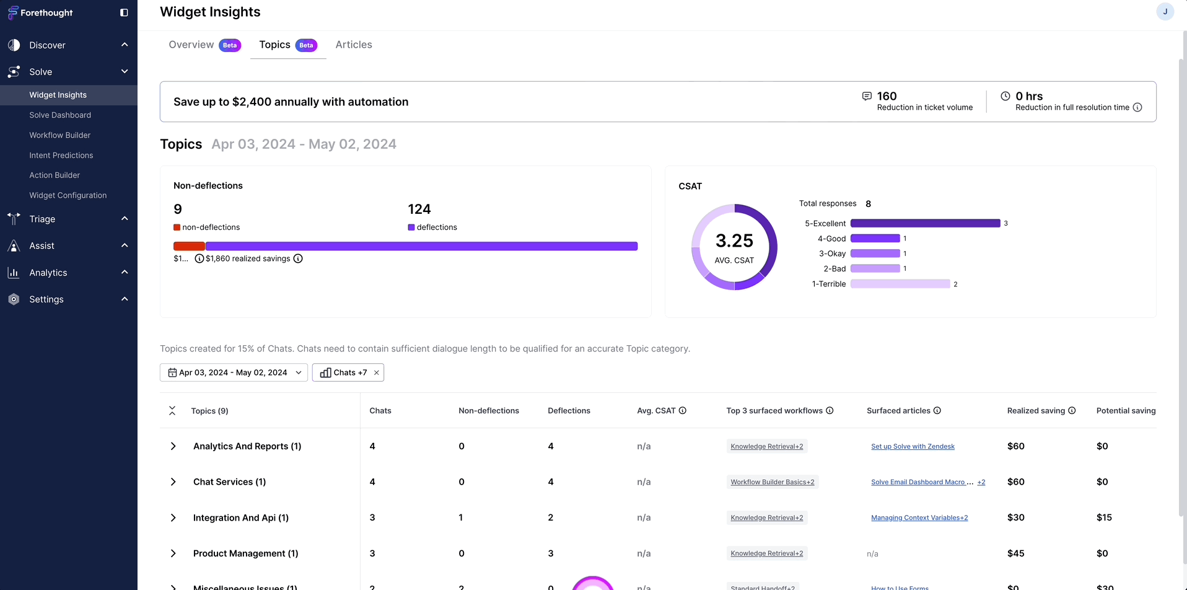Click calendar icon in date filter
Viewport: 1187px width, 590px height.
pyautogui.click(x=172, y=372)
